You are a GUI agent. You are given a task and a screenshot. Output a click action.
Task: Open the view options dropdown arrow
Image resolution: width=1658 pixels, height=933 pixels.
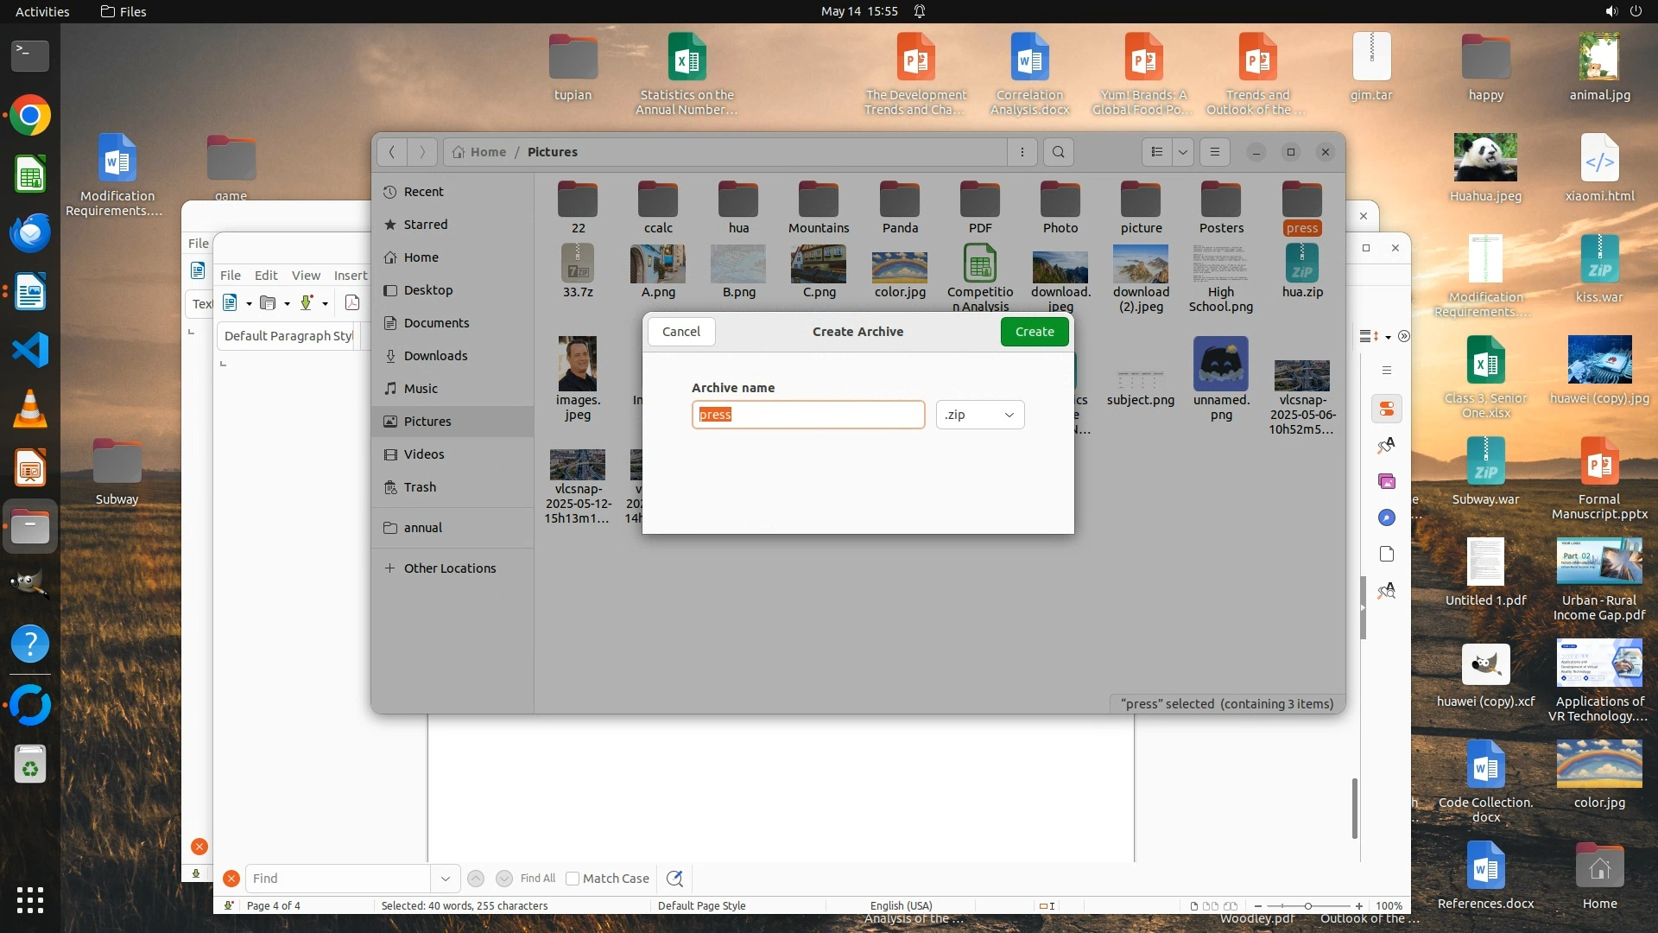point(1183,152)
